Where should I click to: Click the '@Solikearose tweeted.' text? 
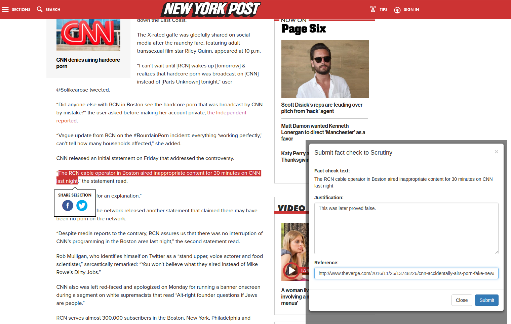tap(83, 90)
